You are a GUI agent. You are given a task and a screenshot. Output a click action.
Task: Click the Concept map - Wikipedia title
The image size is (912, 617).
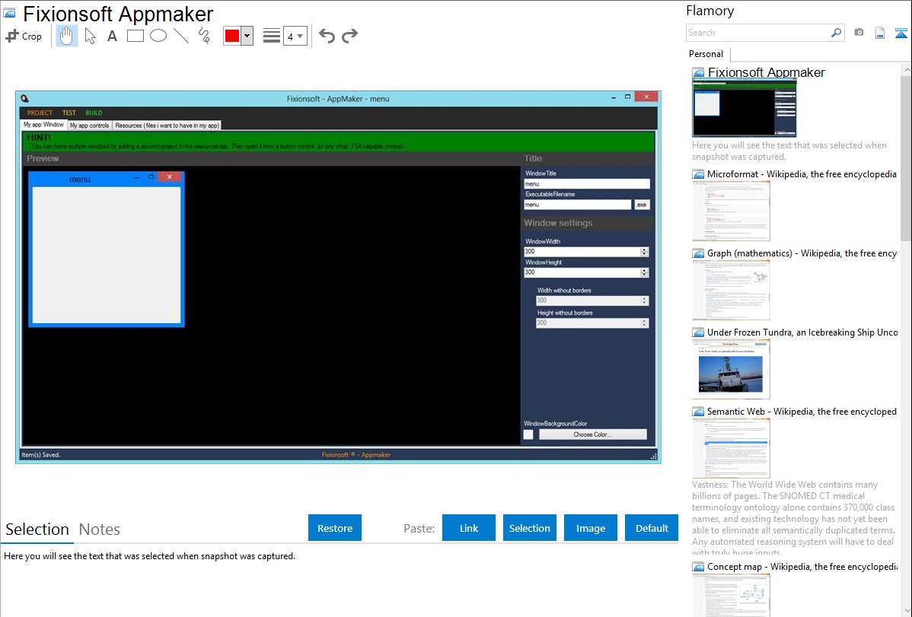[802, 566]
